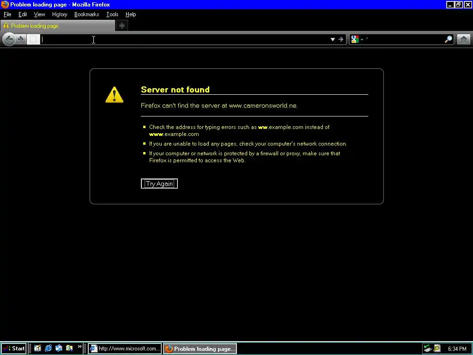Minimize the Firefox window
The height and width of the screenshot is (355, 473).
tap(450, 5)
